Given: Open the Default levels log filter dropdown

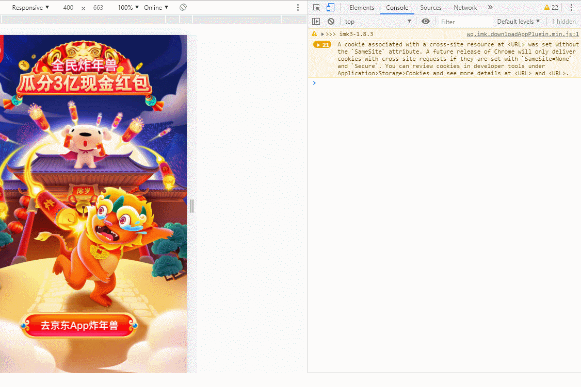Looking at the screenshot, I should pos(518,22).
